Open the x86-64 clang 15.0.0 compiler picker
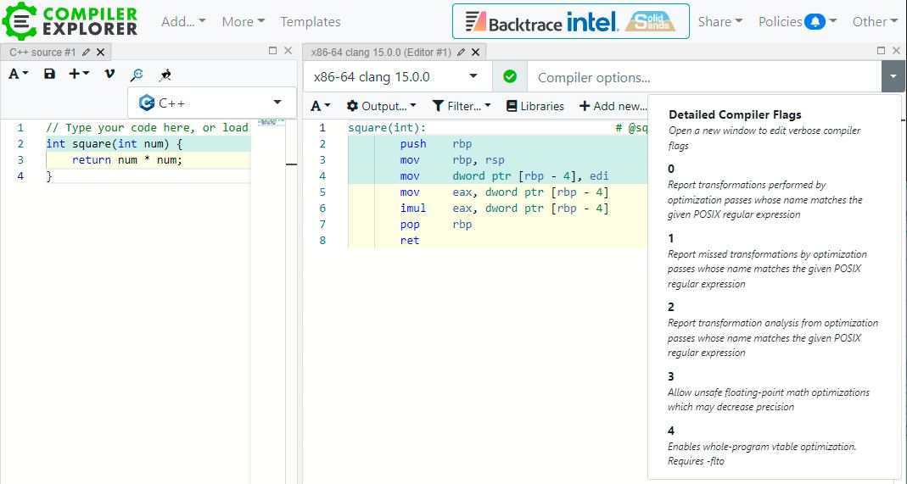 (397, 77)
